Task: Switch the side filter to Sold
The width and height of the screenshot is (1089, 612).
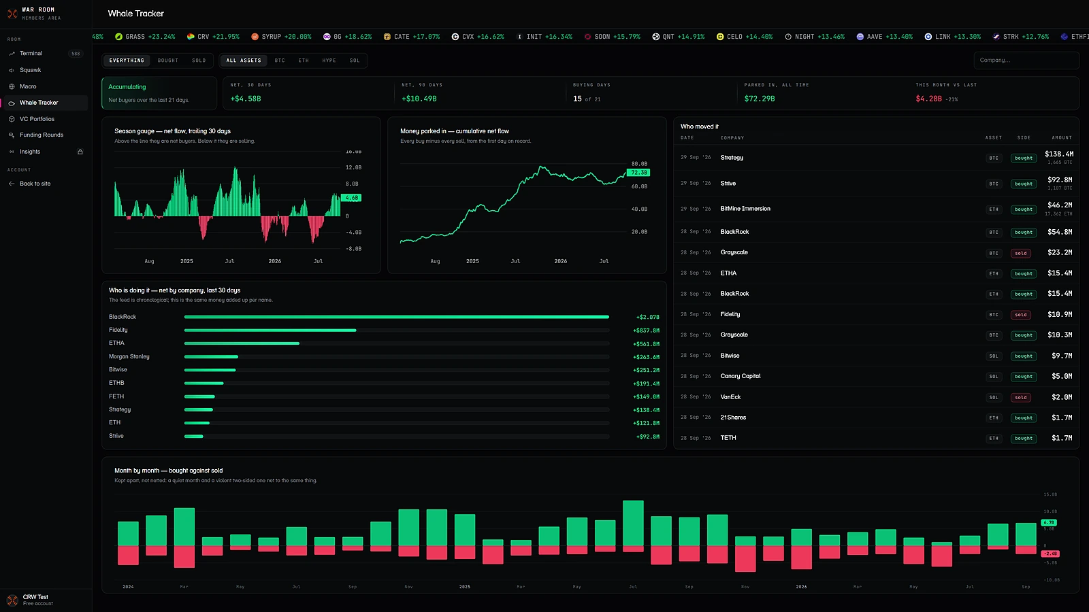Action: 199,61
